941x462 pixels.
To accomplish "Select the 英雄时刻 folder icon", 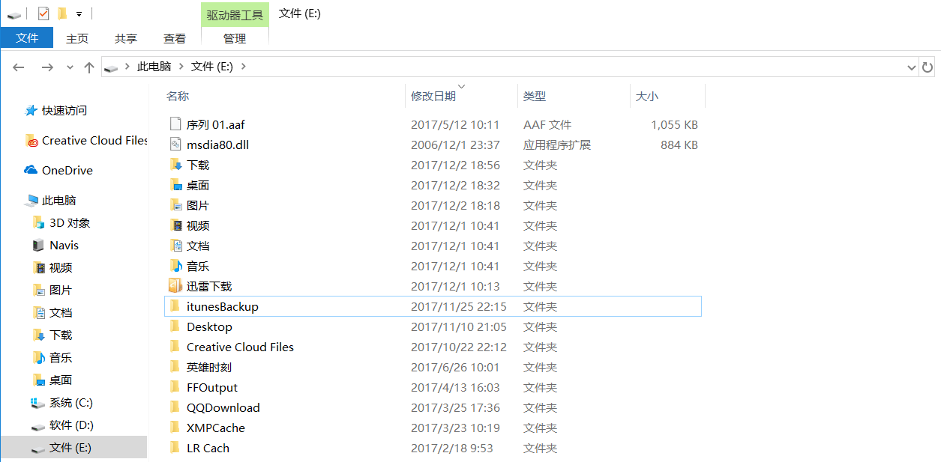I will [x=175, y=367].
